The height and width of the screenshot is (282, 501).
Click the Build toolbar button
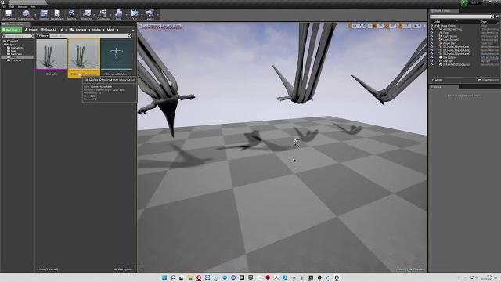coord(118,14)
